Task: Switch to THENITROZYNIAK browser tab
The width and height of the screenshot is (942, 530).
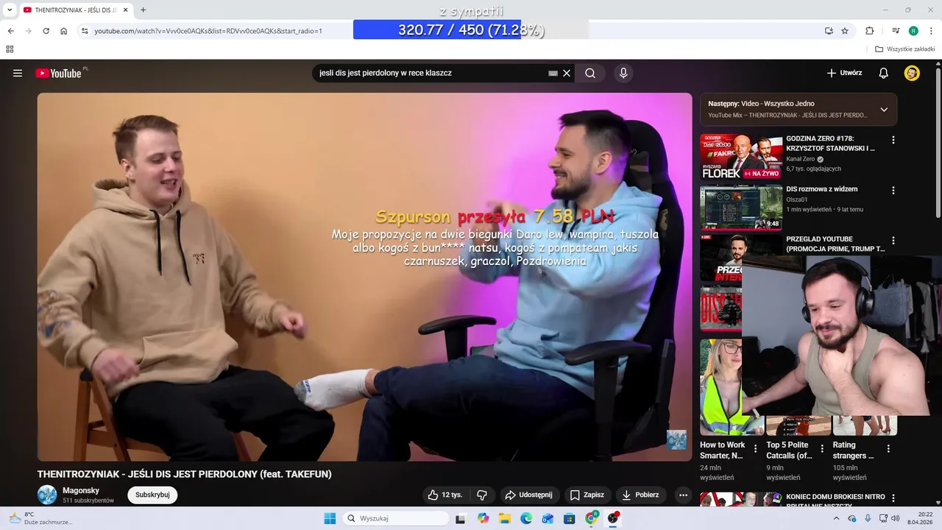Action: (71, 10)
